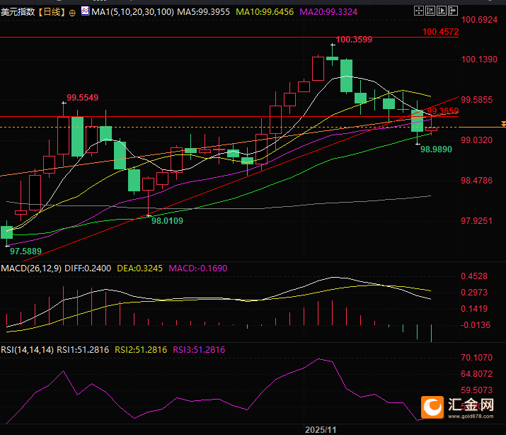Click the 100.6924 price axis label
Screen dimensions: 506x435
coord(479,20)
